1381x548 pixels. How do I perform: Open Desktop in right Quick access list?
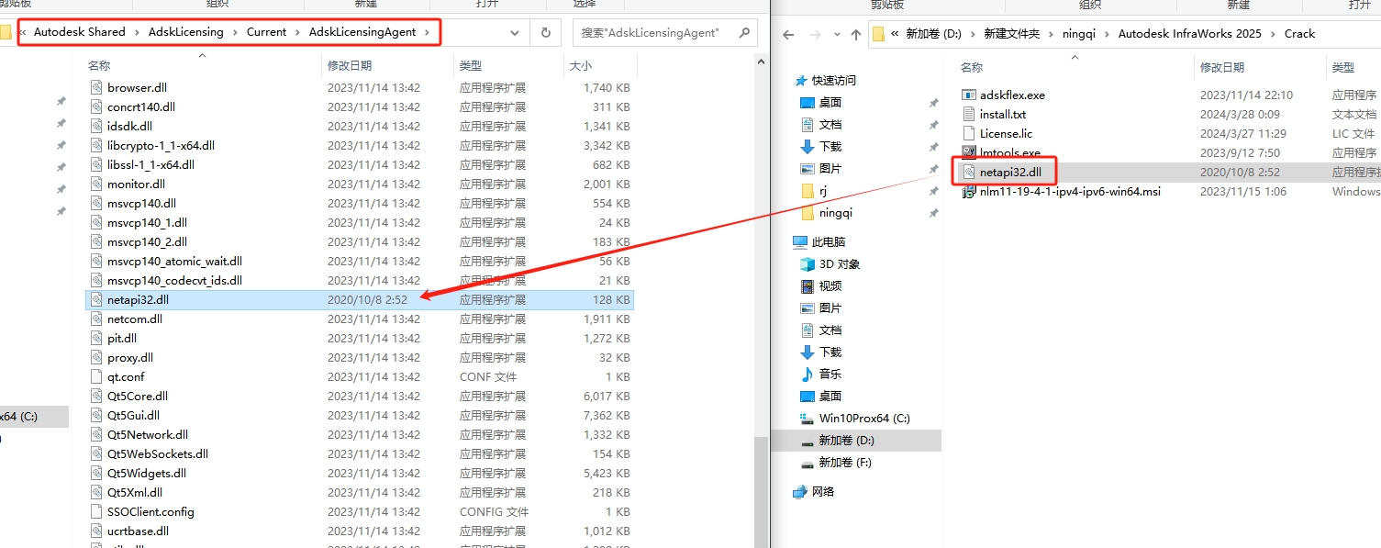[821, 102]
